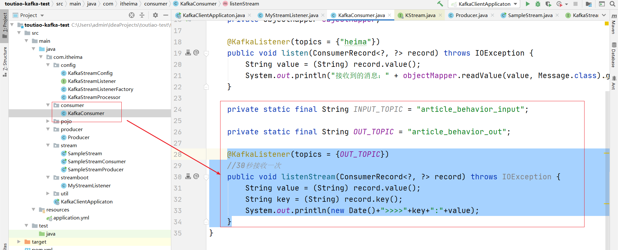This screenshot has width=618, height=250.
Task: Click the Stop square button
Action: 576,4
